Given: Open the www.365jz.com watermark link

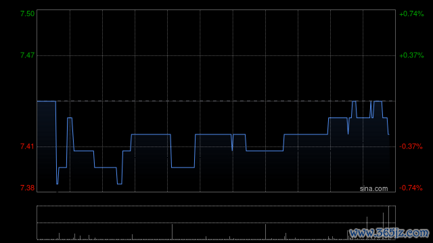Looking at the screenshot, I should click(389, 233).
